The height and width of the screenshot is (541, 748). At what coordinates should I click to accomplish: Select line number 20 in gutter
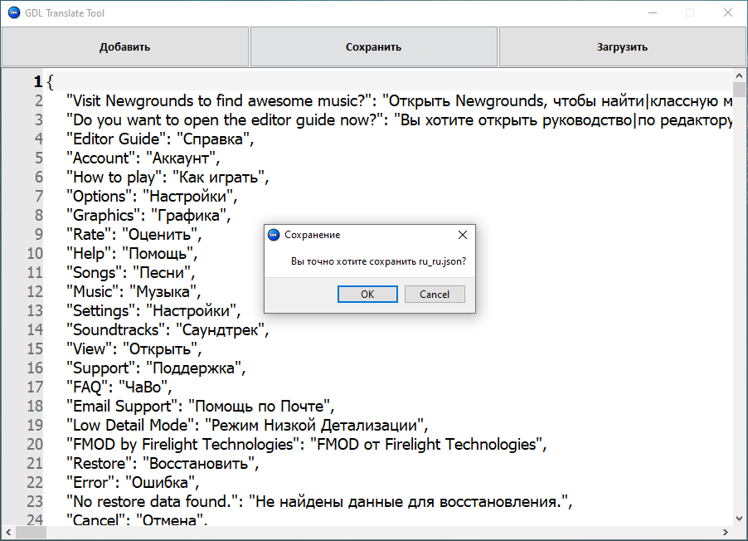(34, 445)
